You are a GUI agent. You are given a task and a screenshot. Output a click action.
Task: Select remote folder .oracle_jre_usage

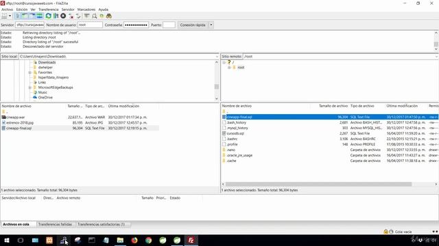[x=239, y=155]
